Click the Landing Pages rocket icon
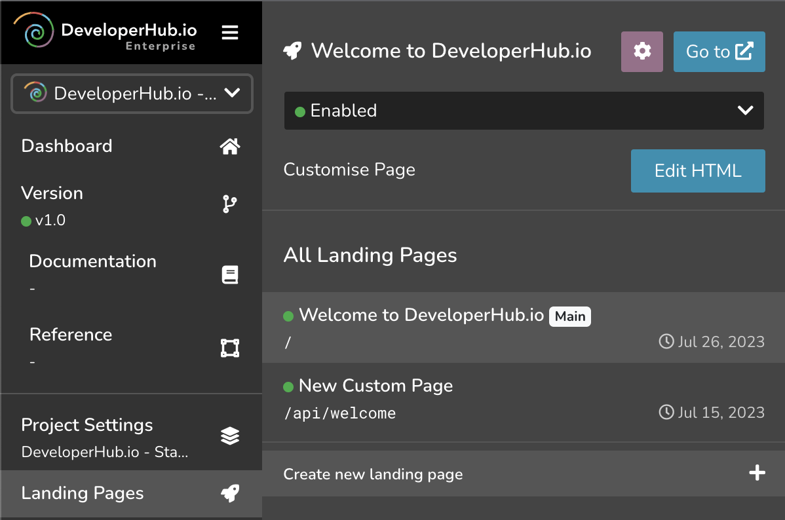This screenshot has height=520, width=785. 229,494
